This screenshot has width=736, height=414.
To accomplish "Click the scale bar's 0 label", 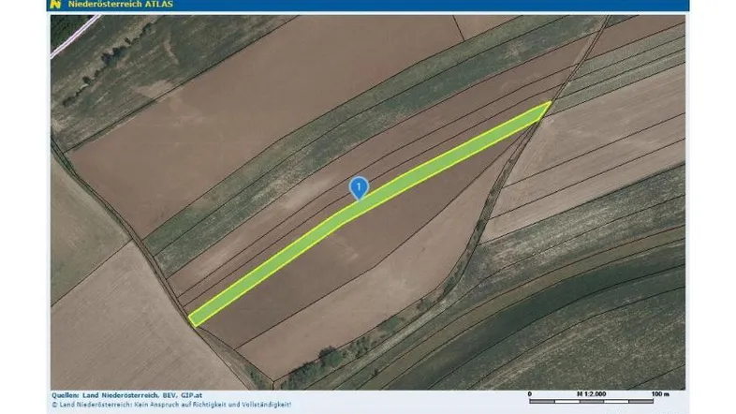I will [530, 393].
